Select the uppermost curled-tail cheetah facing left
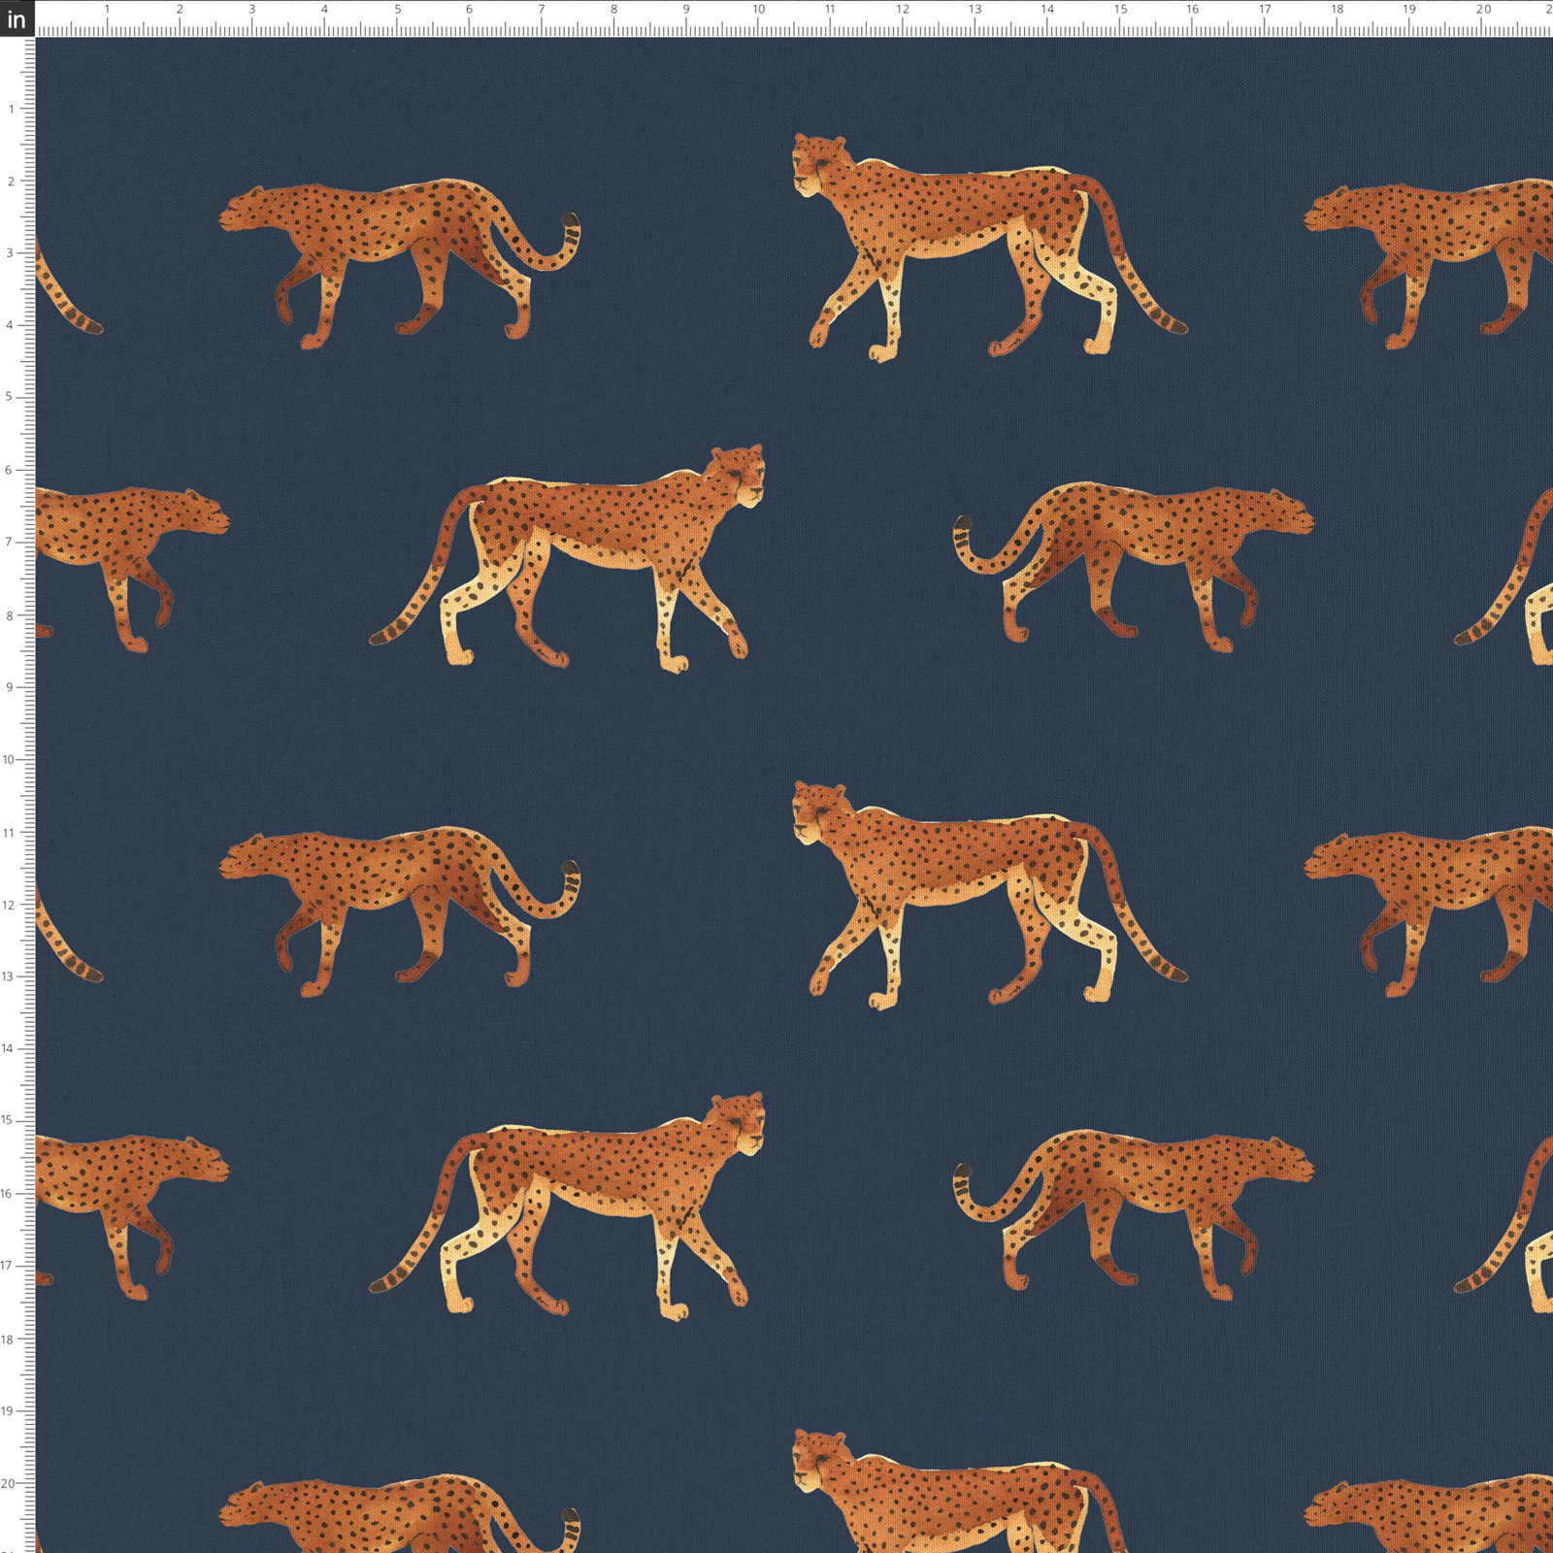The image size is (1553, 1553). tap(399, 263)
